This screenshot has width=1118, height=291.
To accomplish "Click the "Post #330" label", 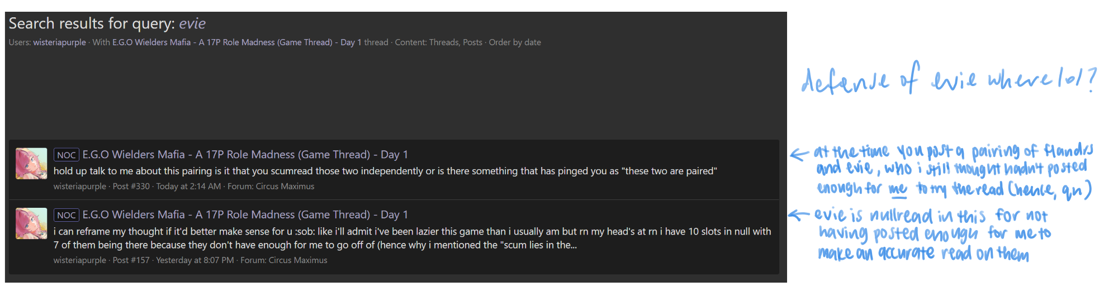I will [x=131, y=187].
